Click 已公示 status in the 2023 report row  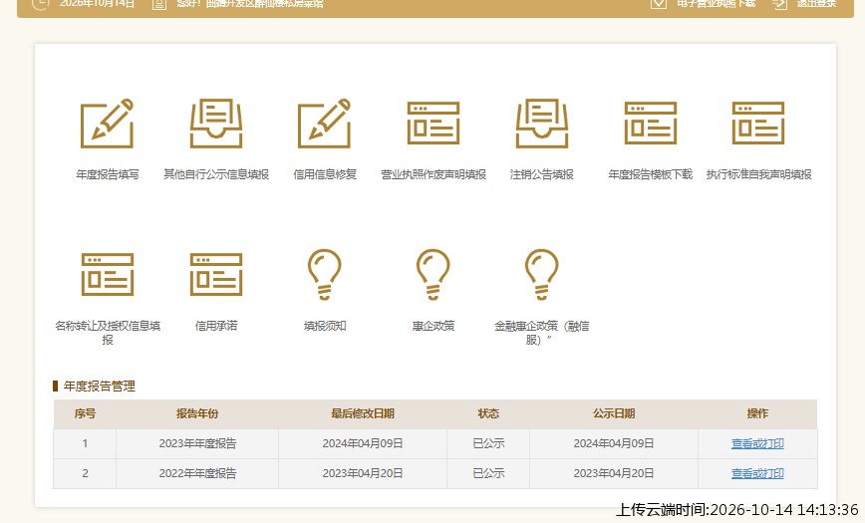[488, 443]
